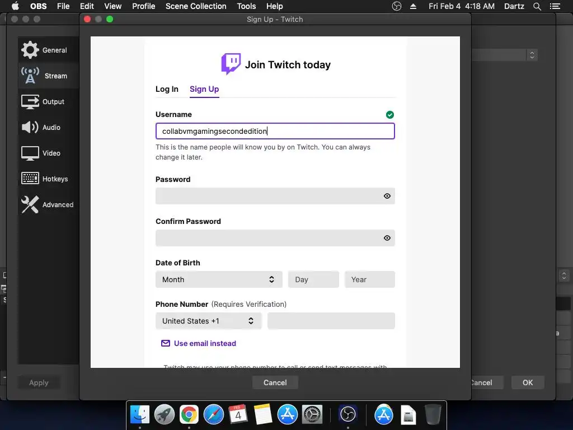Open the File menu
573x430 pixels.
63,6
